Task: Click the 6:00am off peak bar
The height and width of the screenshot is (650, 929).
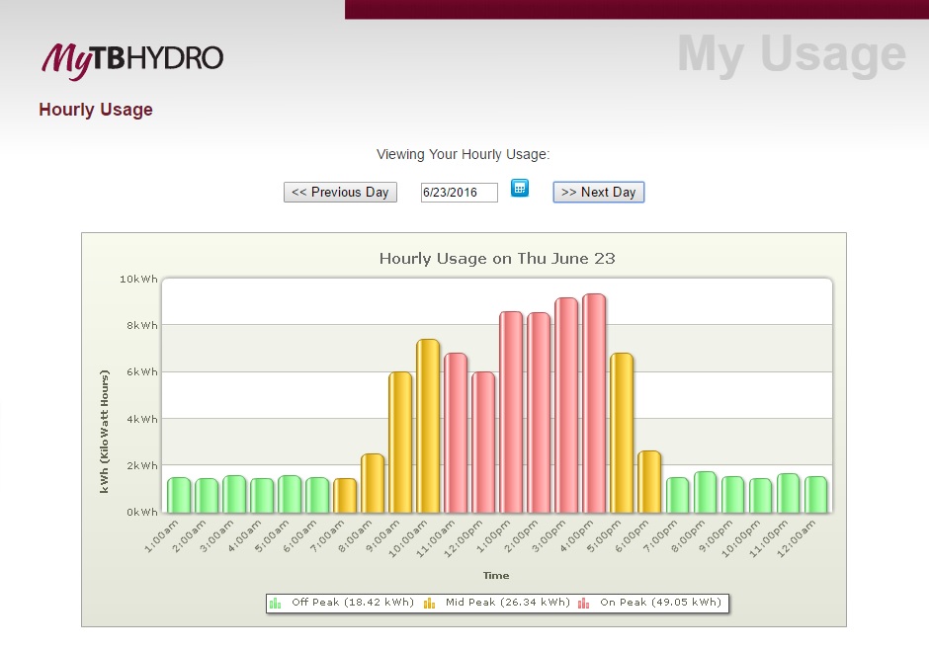Action: point(317,495)
